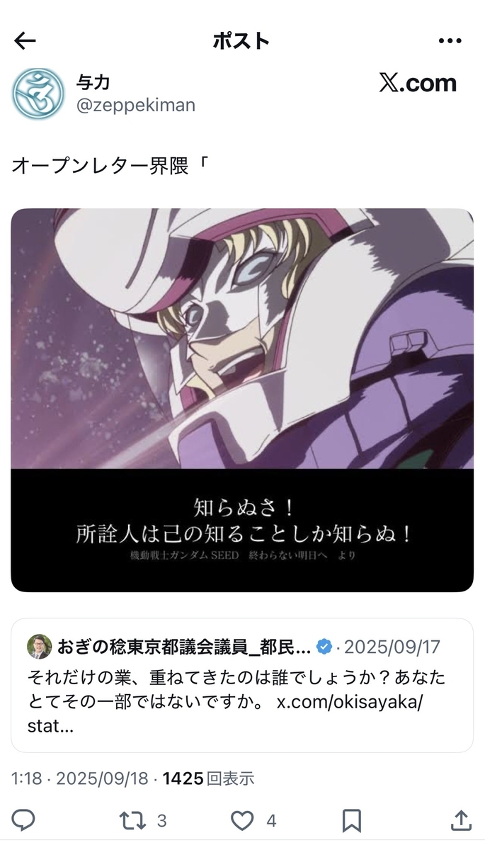
Task: Select the display name 与力
Action: click(93, 83)
